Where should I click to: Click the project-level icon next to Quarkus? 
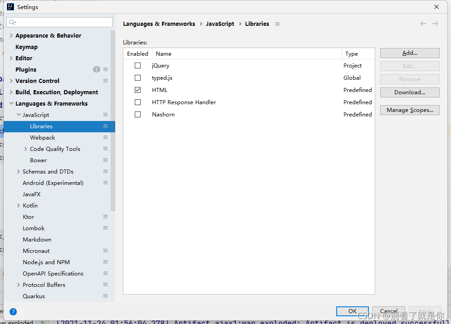[105, 296]
